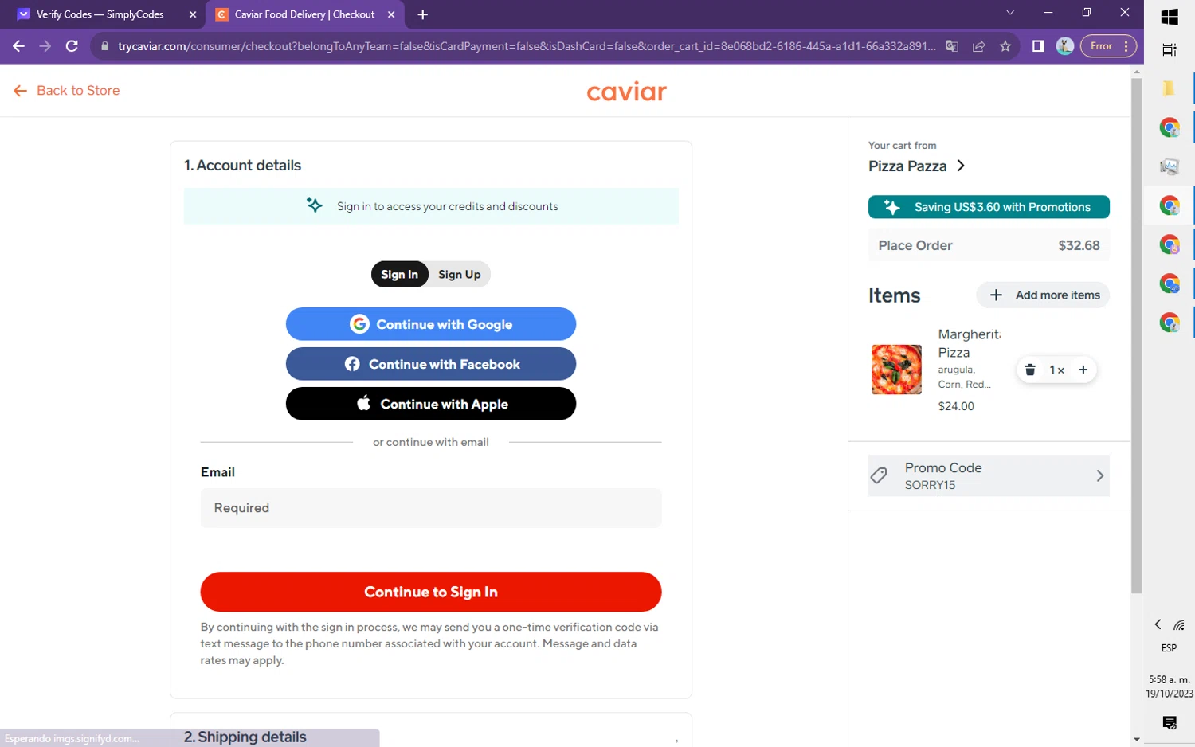This screenshot has width=1195, height=747.
Task: Navigate forward in browser history
Action: 45,46
